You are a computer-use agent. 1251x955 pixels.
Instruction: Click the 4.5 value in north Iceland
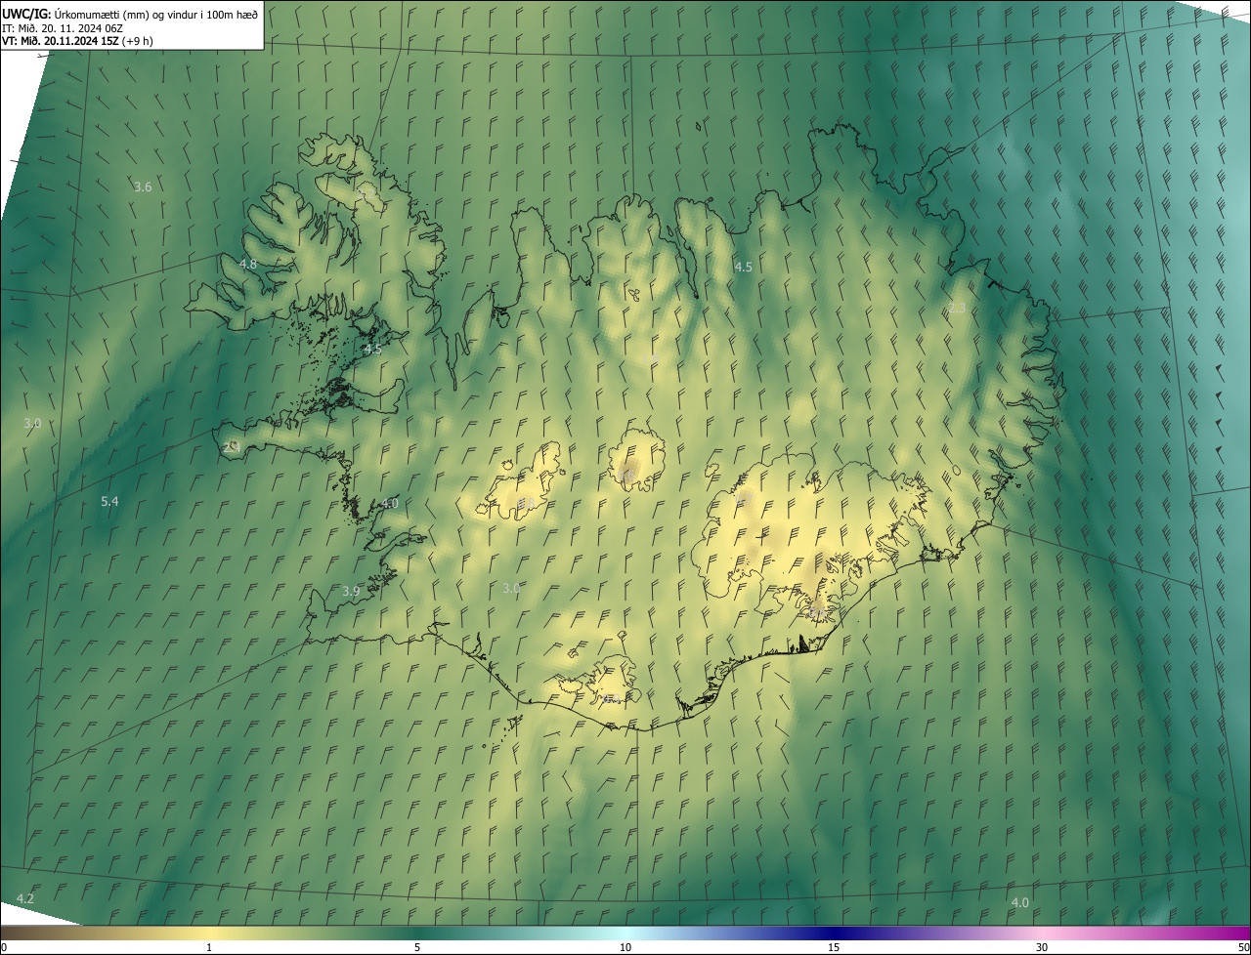click(x=743, y=267)
